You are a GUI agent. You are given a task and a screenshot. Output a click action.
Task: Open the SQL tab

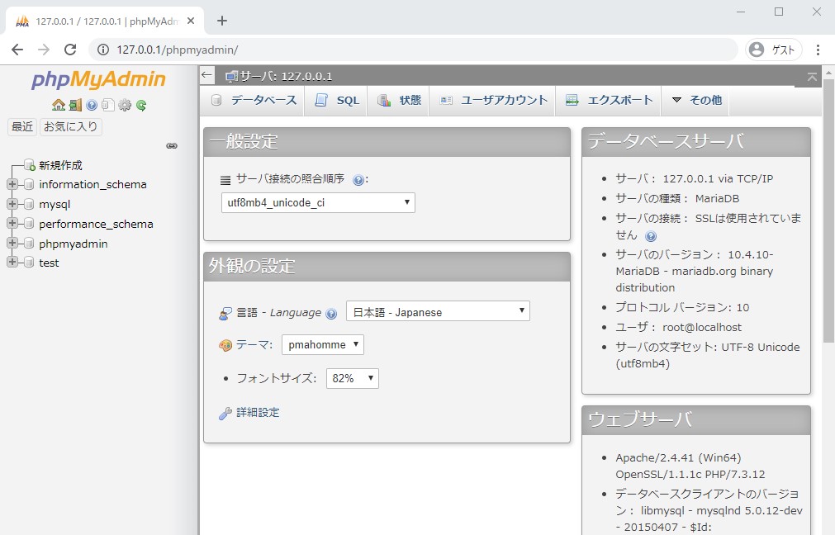pos(337,100)
